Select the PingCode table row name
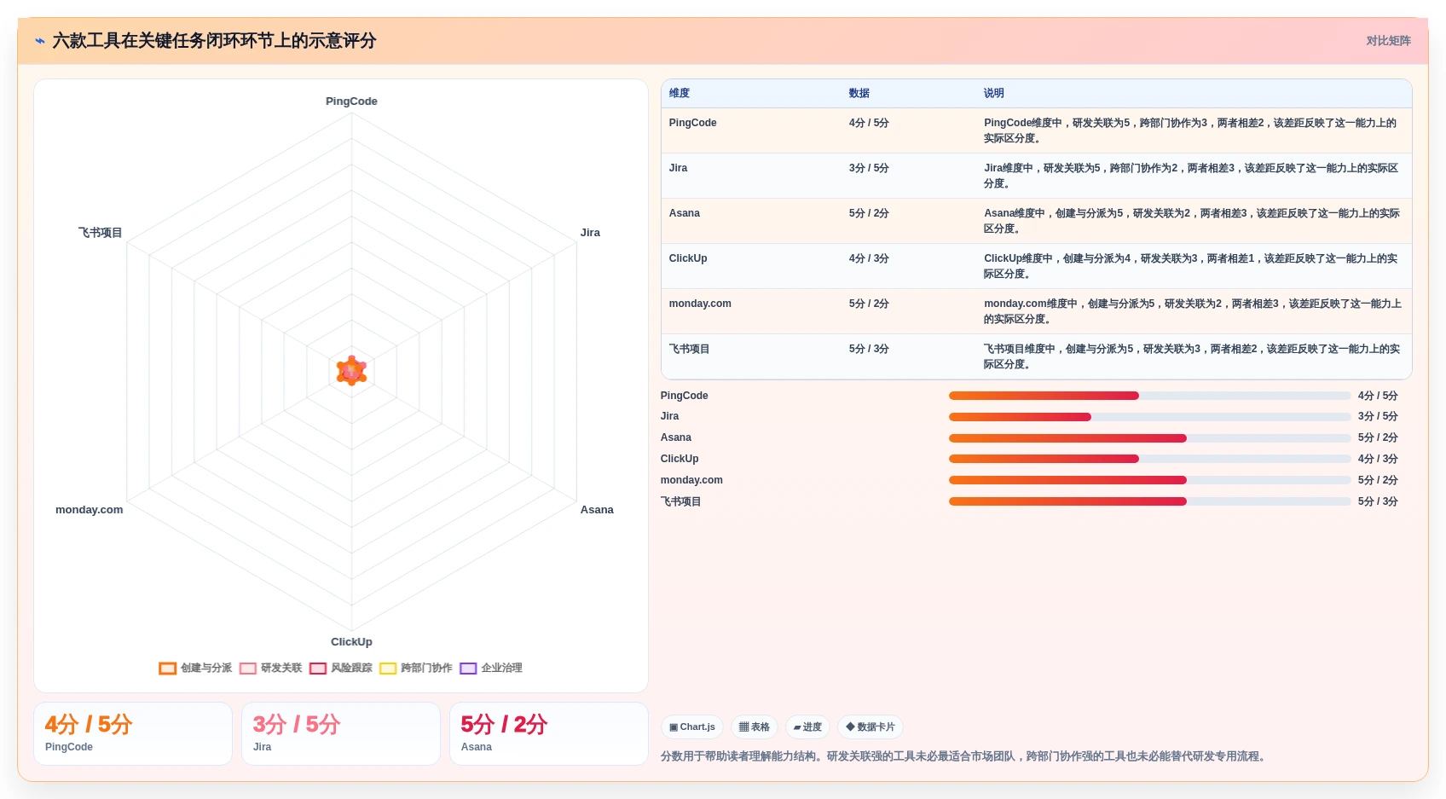Screen dimensions: 1446x799 tap(693, 123)
